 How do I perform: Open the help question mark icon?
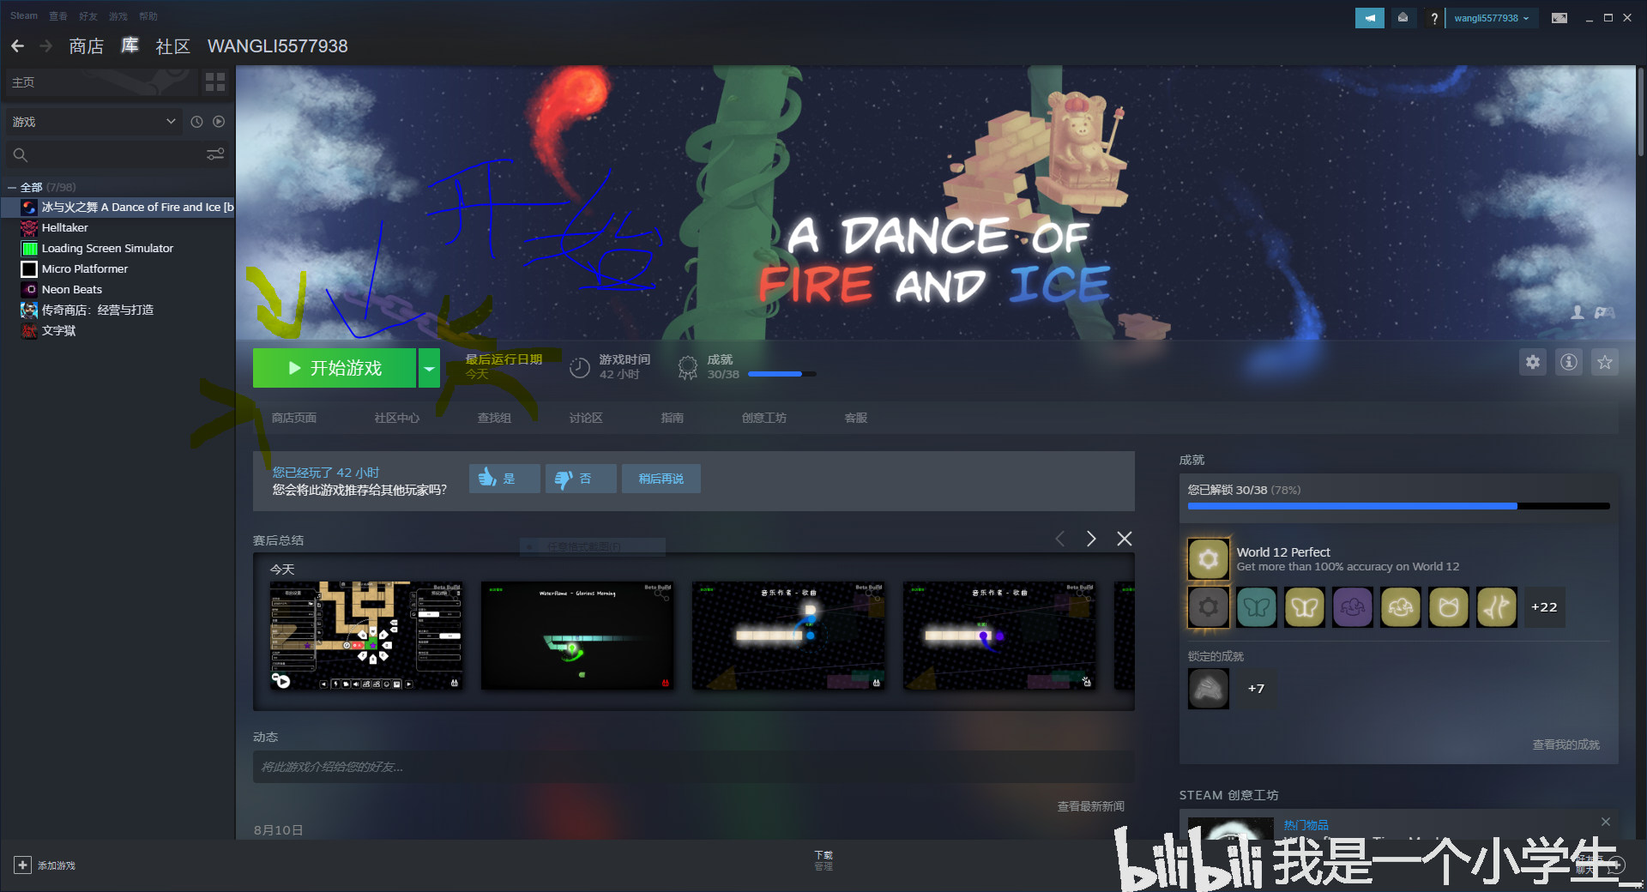pyautogui.click(x=1433, y=18)
